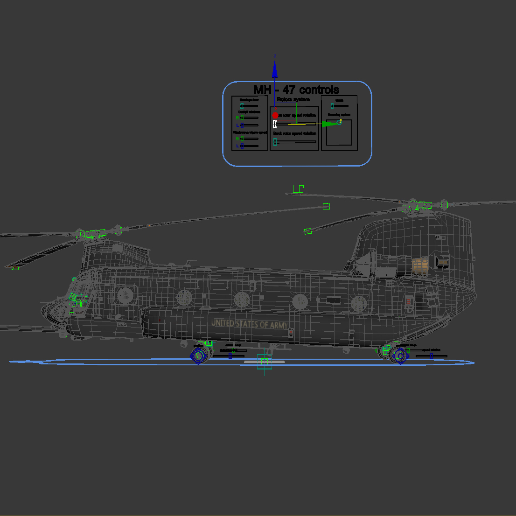Select the red stop indicator in Rotors system
516x516 pixels.
click(x=275, y=115)
